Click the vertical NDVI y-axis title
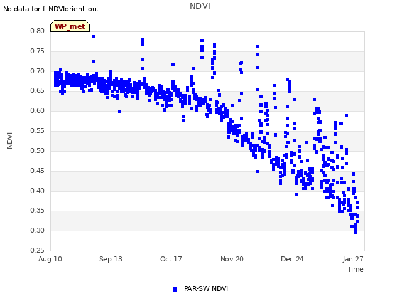Viewport: 402px width, 301px height. pyautogui.click(x=9, y=140)
